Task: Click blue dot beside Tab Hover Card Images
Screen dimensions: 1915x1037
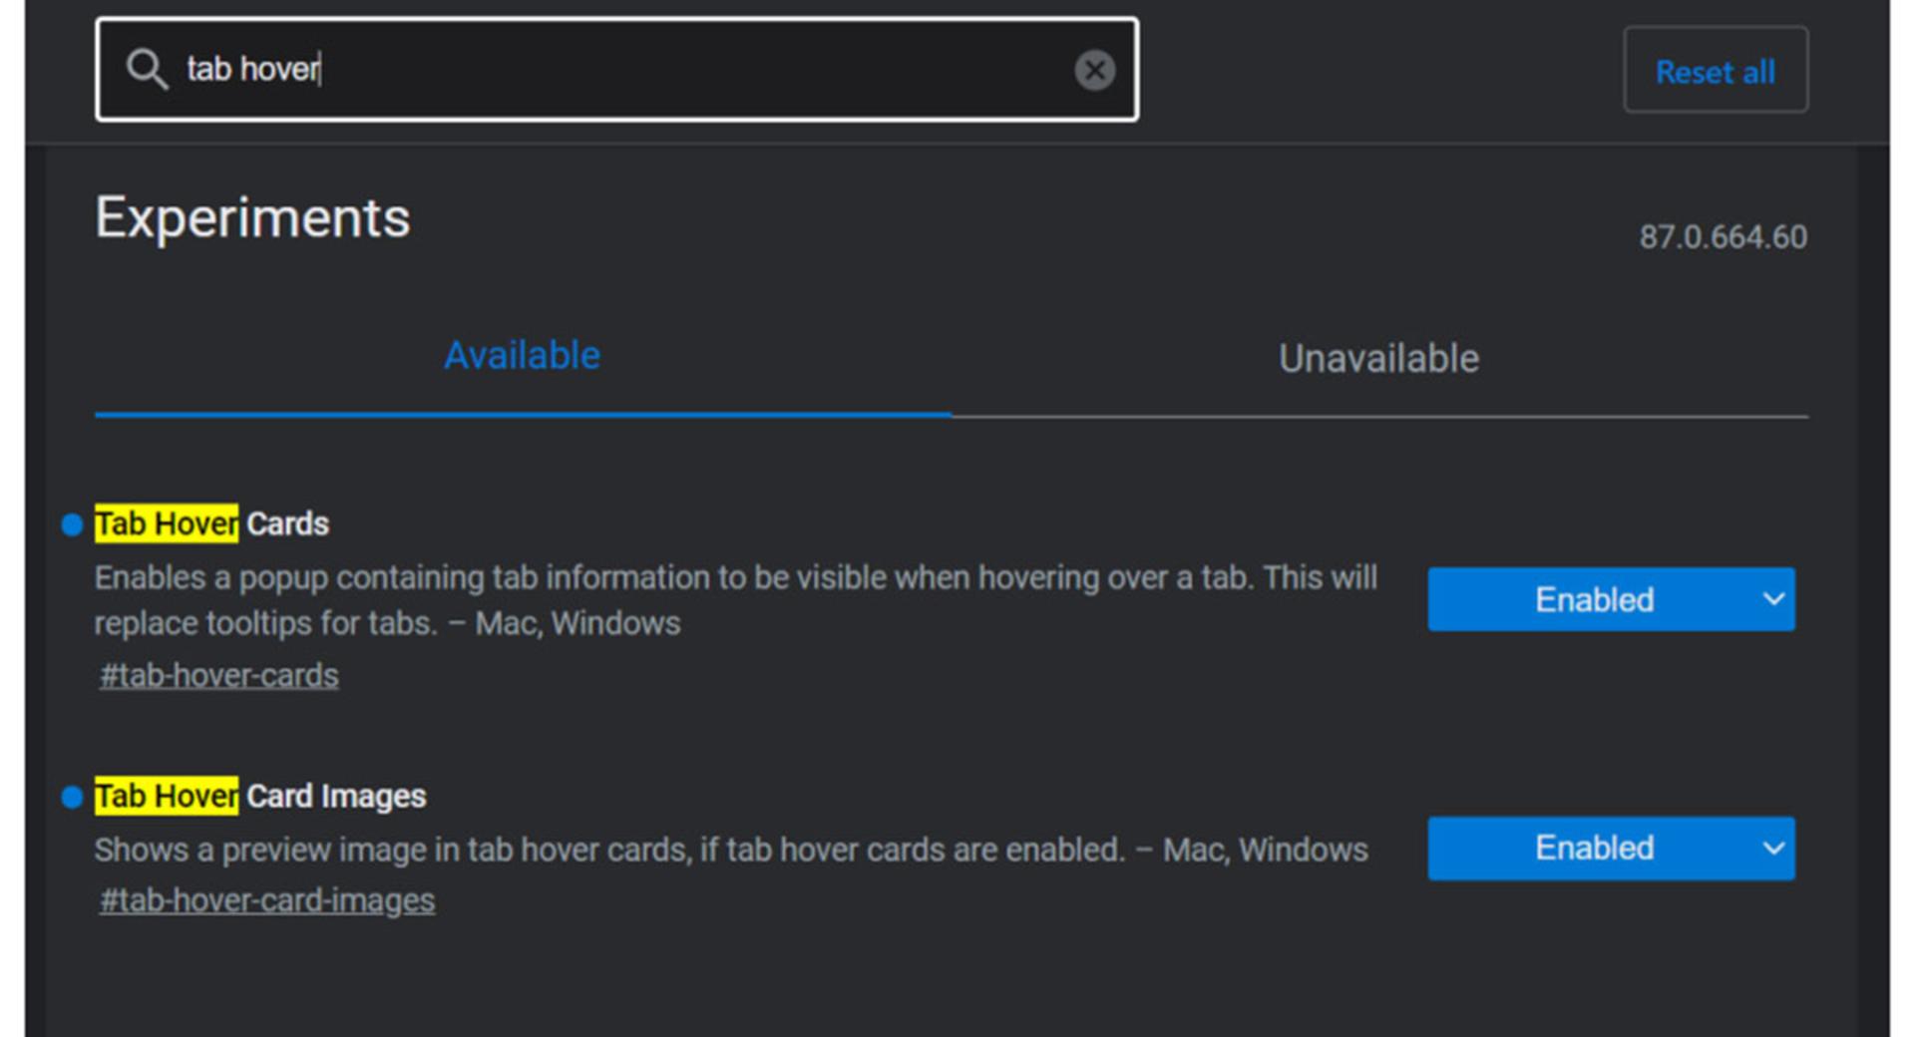Action: click(x=72, y=797)
